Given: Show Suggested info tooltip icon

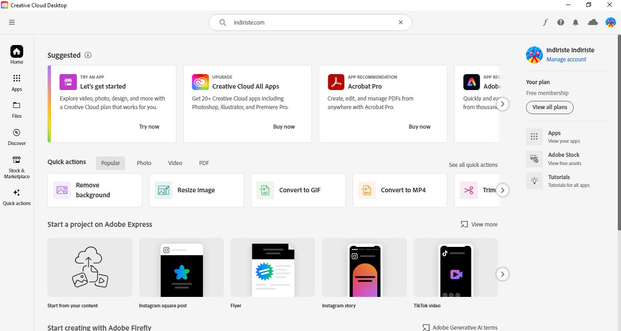Looking at the screenshot, I should coord(88,55).
